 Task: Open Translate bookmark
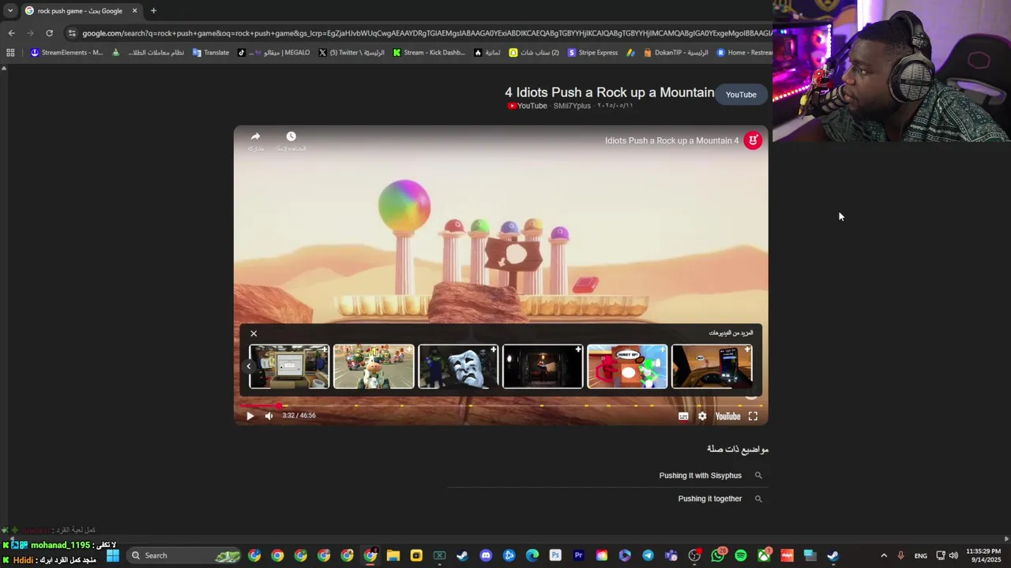point(211,53)
